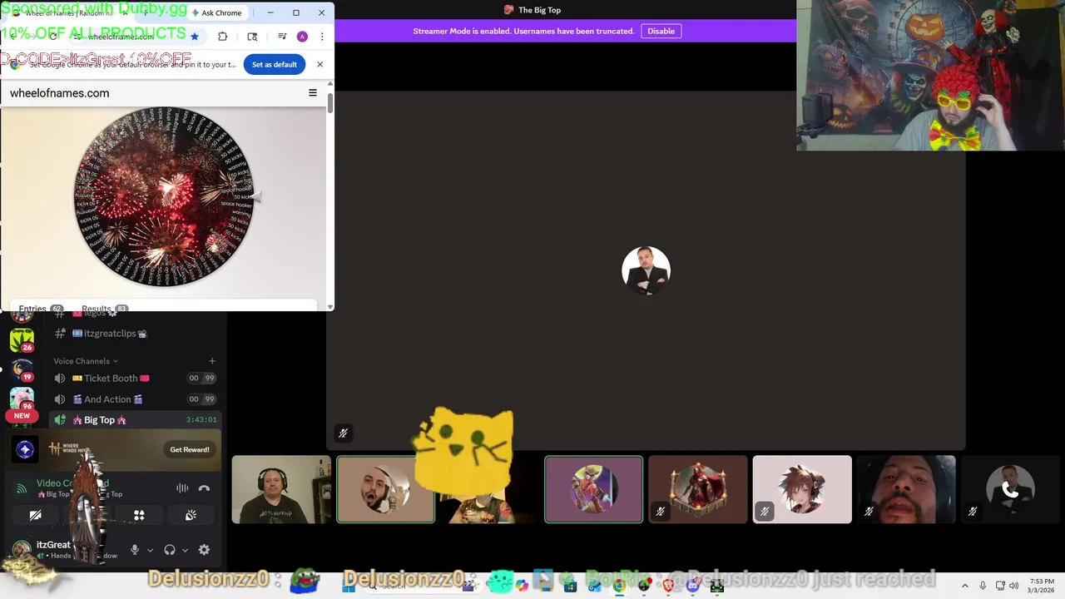Select the close-up face video tile
Viewport: 1065px width, 599px height.
905,489
